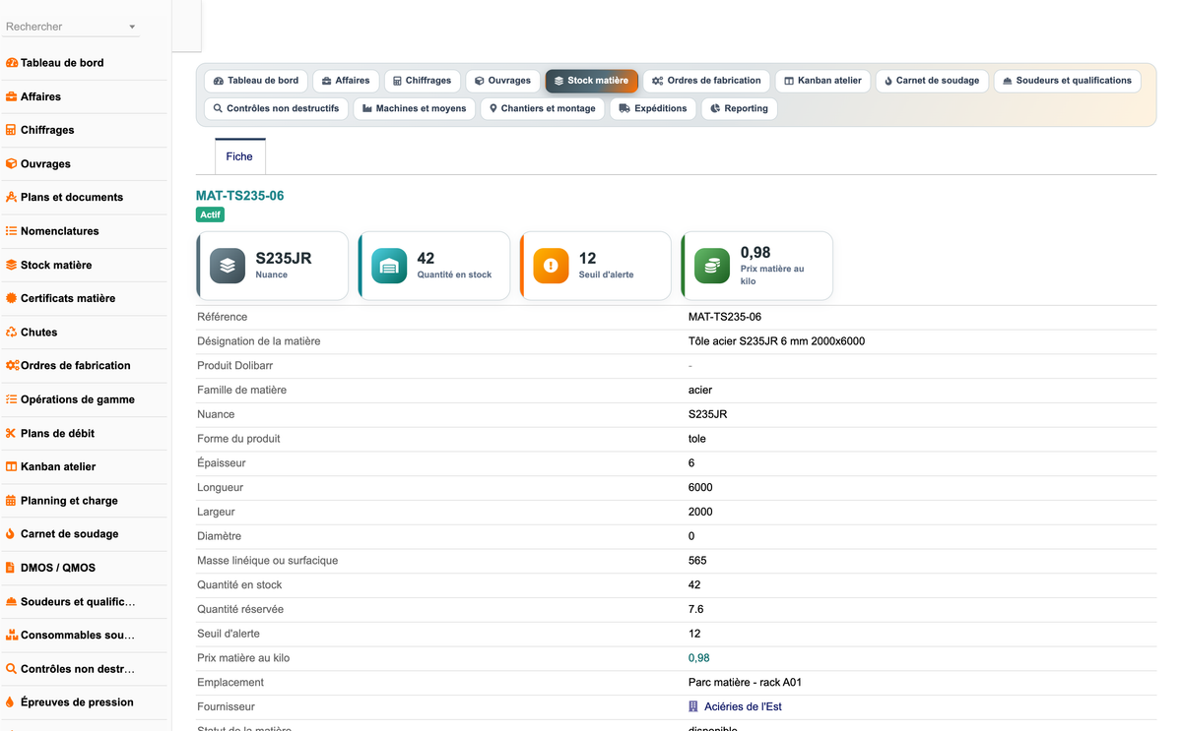This screenshot has height=731, width=1182.
Task: Click the Ordres de fabrication gears sidebar icon
Action: 12,365
